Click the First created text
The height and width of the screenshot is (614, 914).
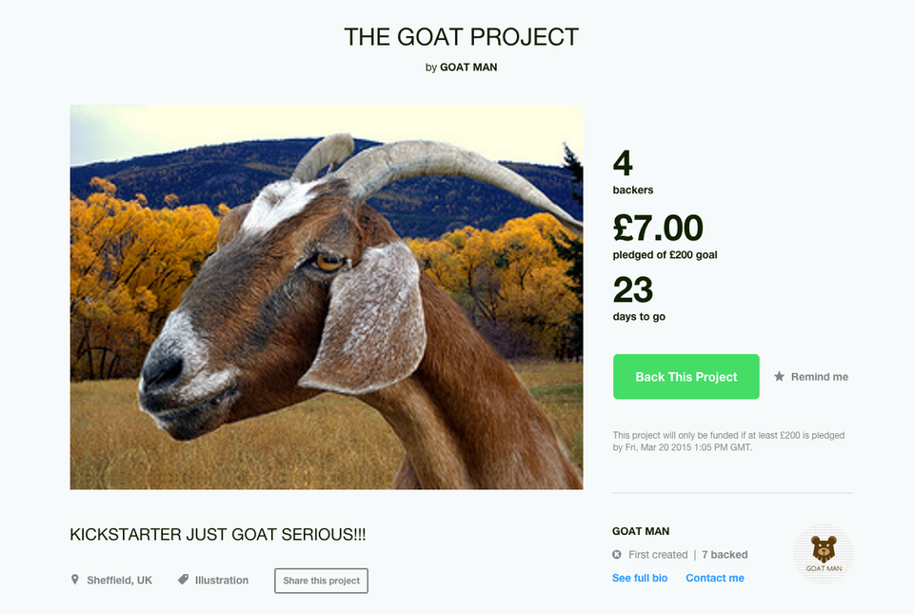pyautogui.click(x=658, y=555)
